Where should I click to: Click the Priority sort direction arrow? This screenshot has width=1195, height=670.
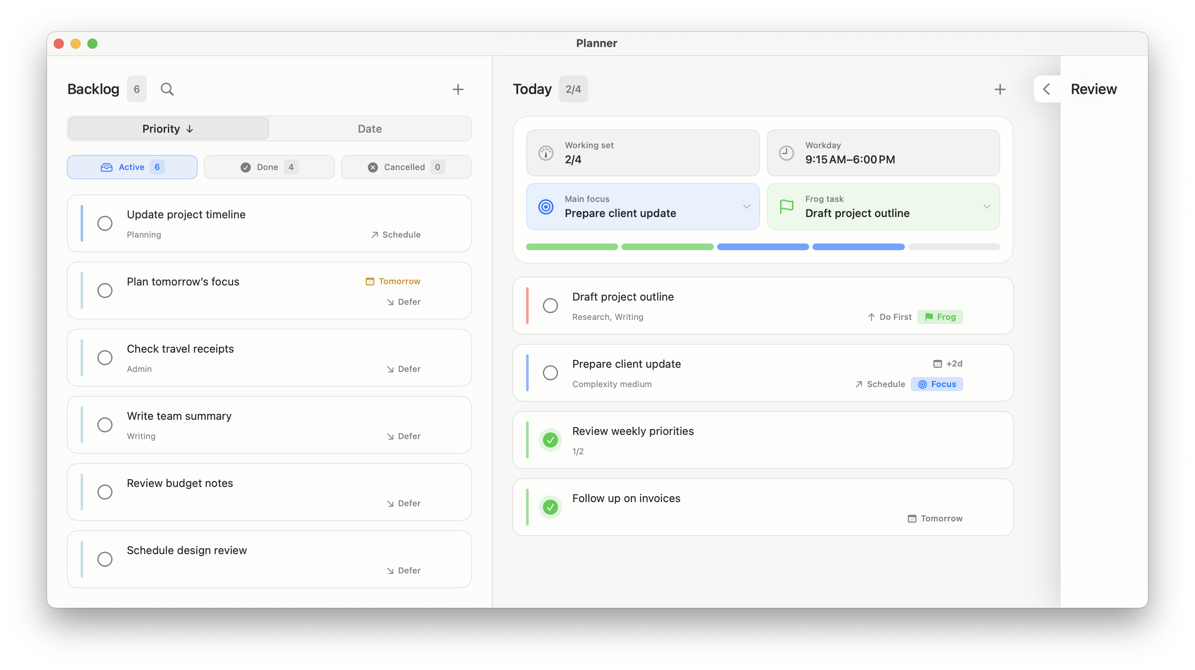click(189, 129)
